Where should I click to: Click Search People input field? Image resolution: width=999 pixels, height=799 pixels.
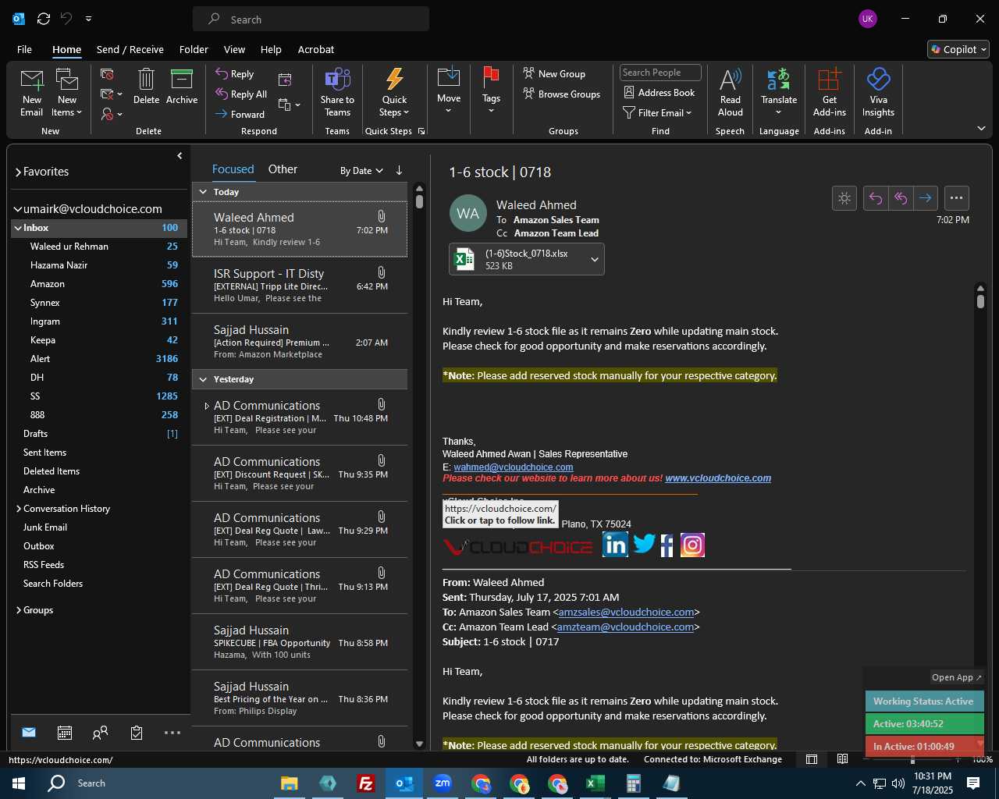(x=660, y=73)
